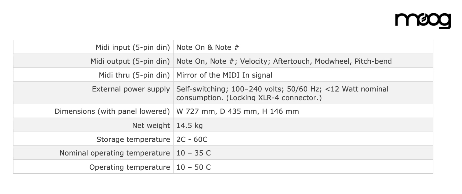
Task: Select the External power supply label
Action: click(x=131, y=89)
